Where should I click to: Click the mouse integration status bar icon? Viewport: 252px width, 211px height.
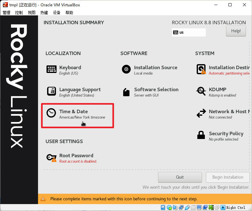coord(217,208)
